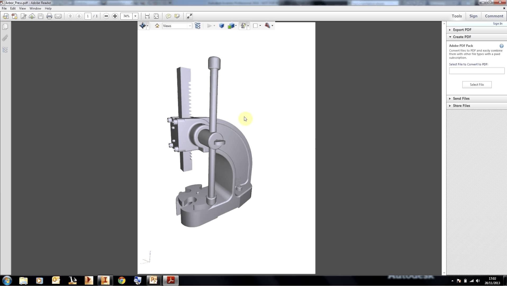Open background color dropdown arrow
Viewport: 507px width, 286px height.
[260, 26]
